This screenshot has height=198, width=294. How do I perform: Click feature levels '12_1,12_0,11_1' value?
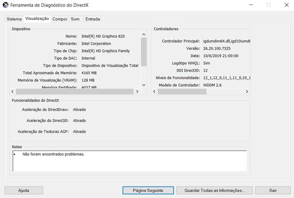[227, 78]
